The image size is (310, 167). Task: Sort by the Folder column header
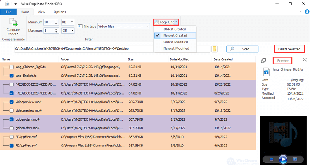[92, 59]
